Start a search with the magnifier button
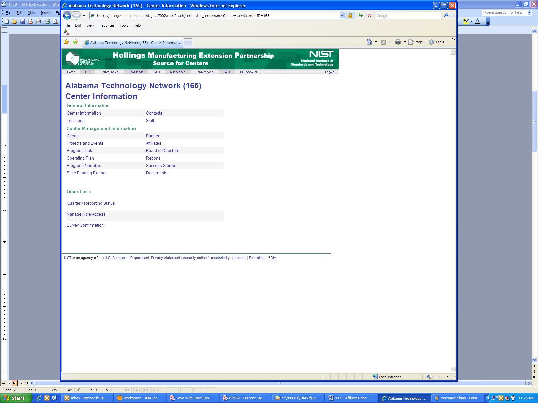This screenshot has width=538, height=403. coord(446,15)
